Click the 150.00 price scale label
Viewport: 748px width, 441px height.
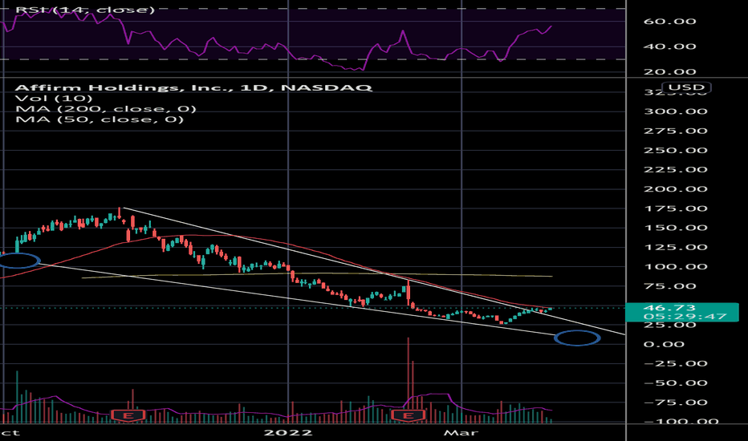click(x=676, y=228)
